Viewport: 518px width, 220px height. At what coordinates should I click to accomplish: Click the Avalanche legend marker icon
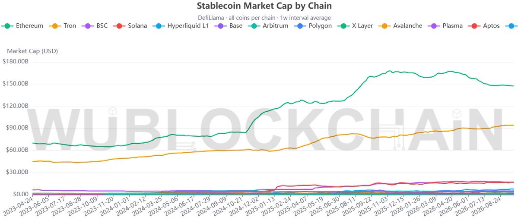pos(384,26)
